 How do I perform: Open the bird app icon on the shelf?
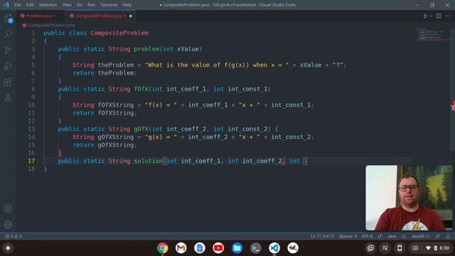point(293,248)
